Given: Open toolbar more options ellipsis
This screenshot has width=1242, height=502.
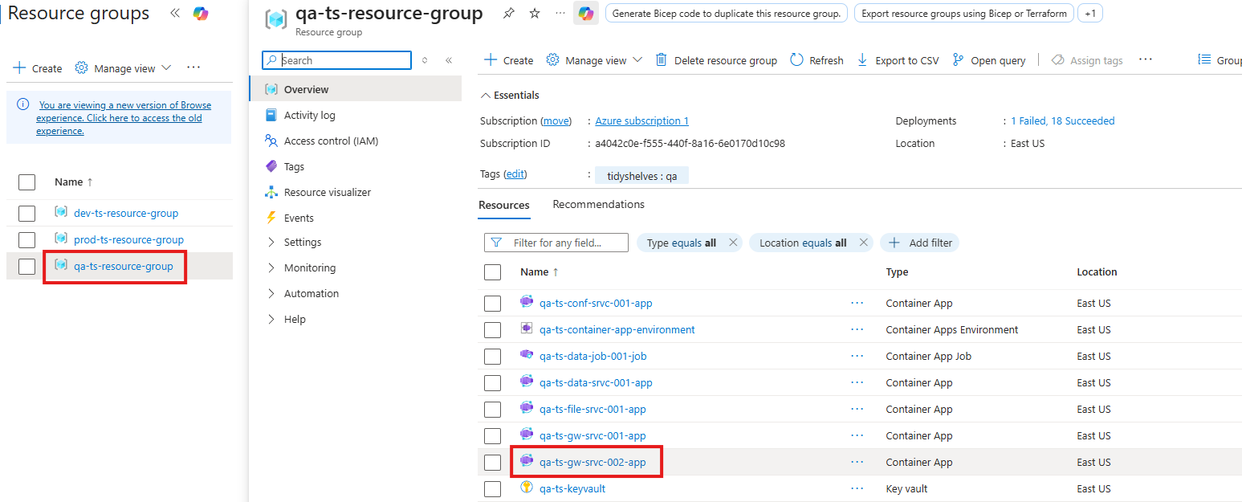Looking at the screenshot, I should point(1146,59).
